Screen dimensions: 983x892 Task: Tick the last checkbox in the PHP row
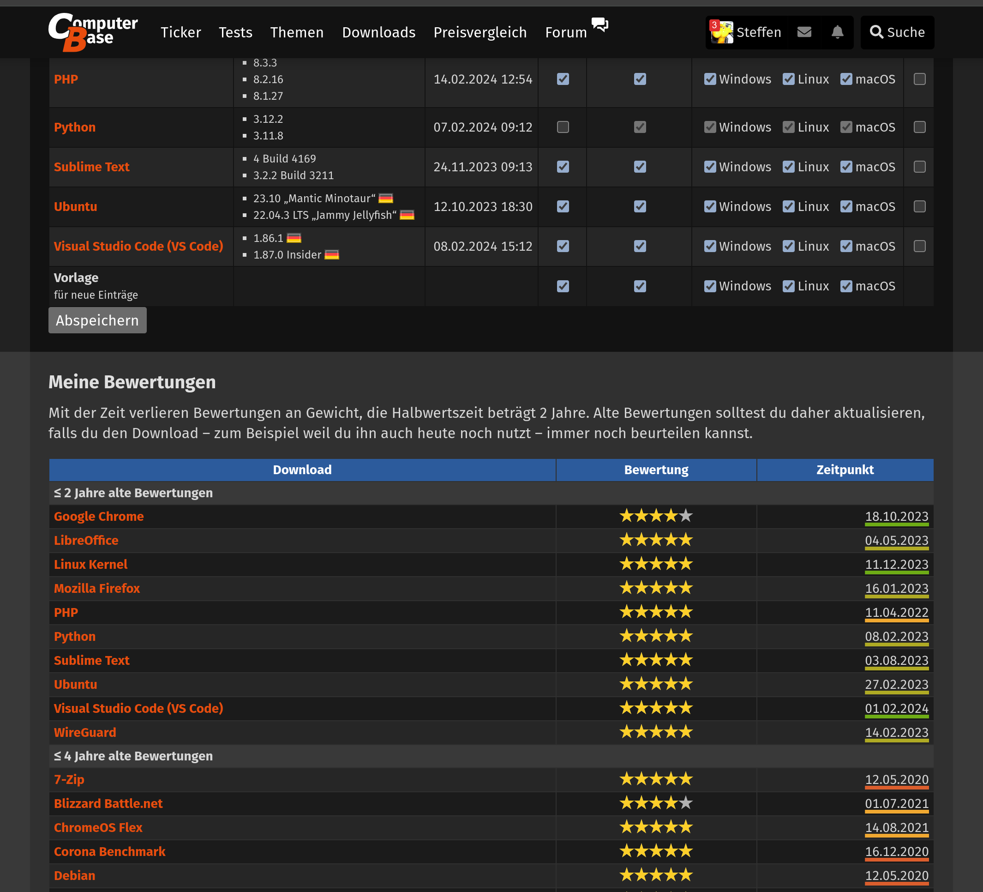(919, 79)
